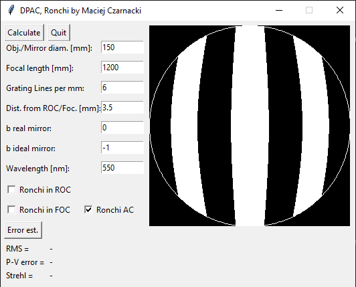The width and height of the screenshot is (356, 287).
Task: Click the Strehl = label
Action: click(x=19, y=276)
